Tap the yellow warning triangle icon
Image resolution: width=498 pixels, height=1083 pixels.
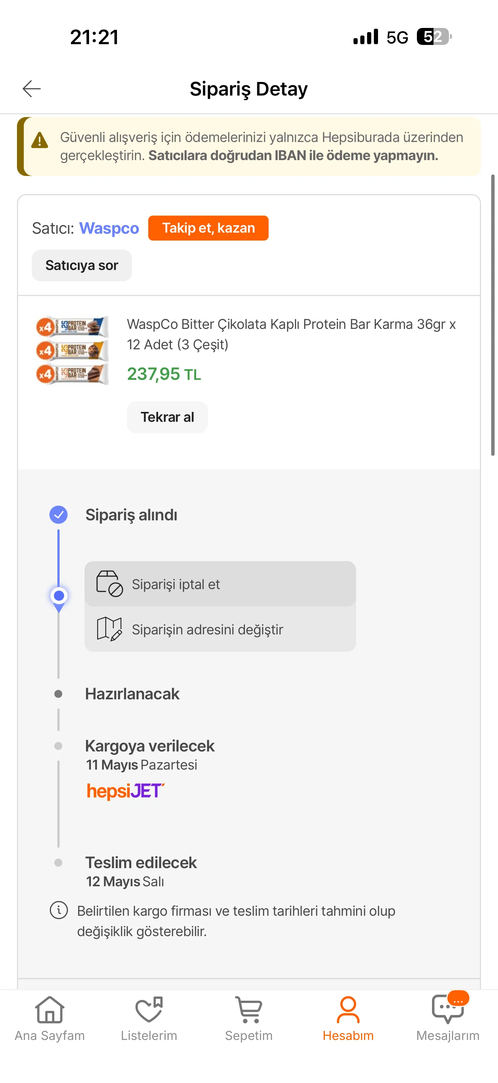(40, 140)
